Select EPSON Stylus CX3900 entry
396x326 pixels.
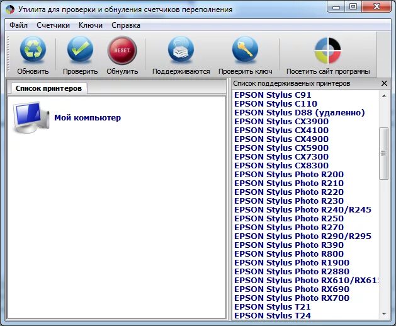[x=281, y=122]
